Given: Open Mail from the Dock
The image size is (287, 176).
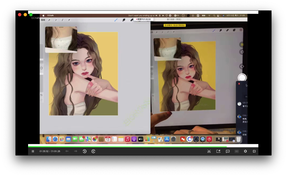Looking at the screenshot, I should (x=69, y=139).
